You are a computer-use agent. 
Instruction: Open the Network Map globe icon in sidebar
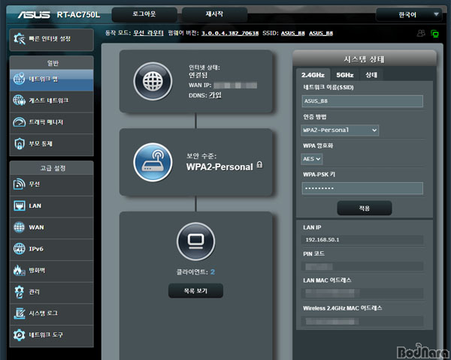point(19,79)
